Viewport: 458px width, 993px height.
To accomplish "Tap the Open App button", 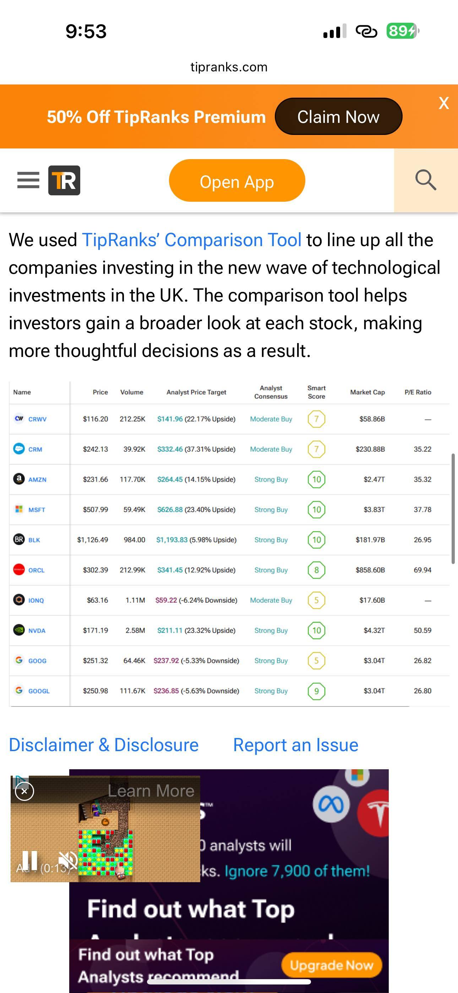I will [236, 181].
